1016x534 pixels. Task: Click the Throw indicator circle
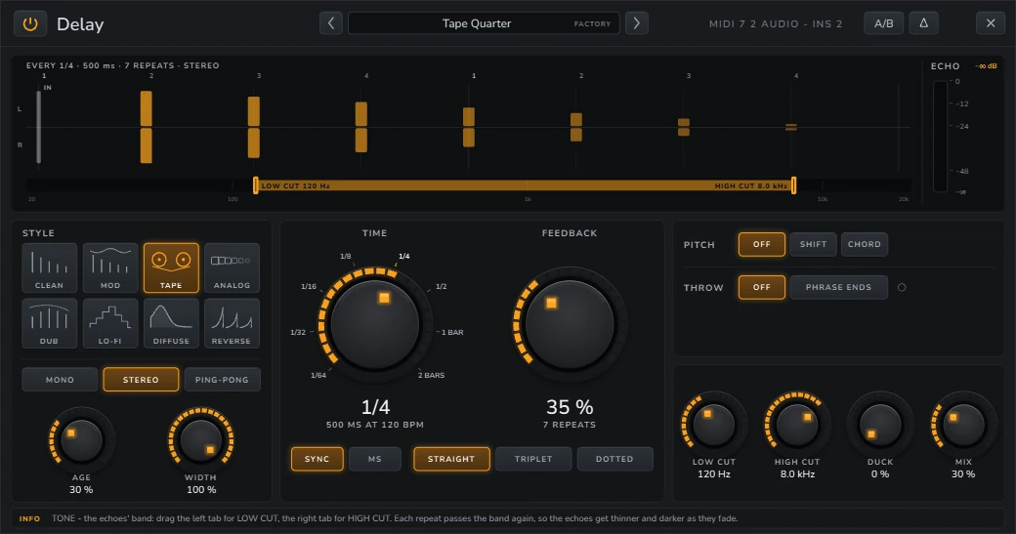tap(902, 287)
